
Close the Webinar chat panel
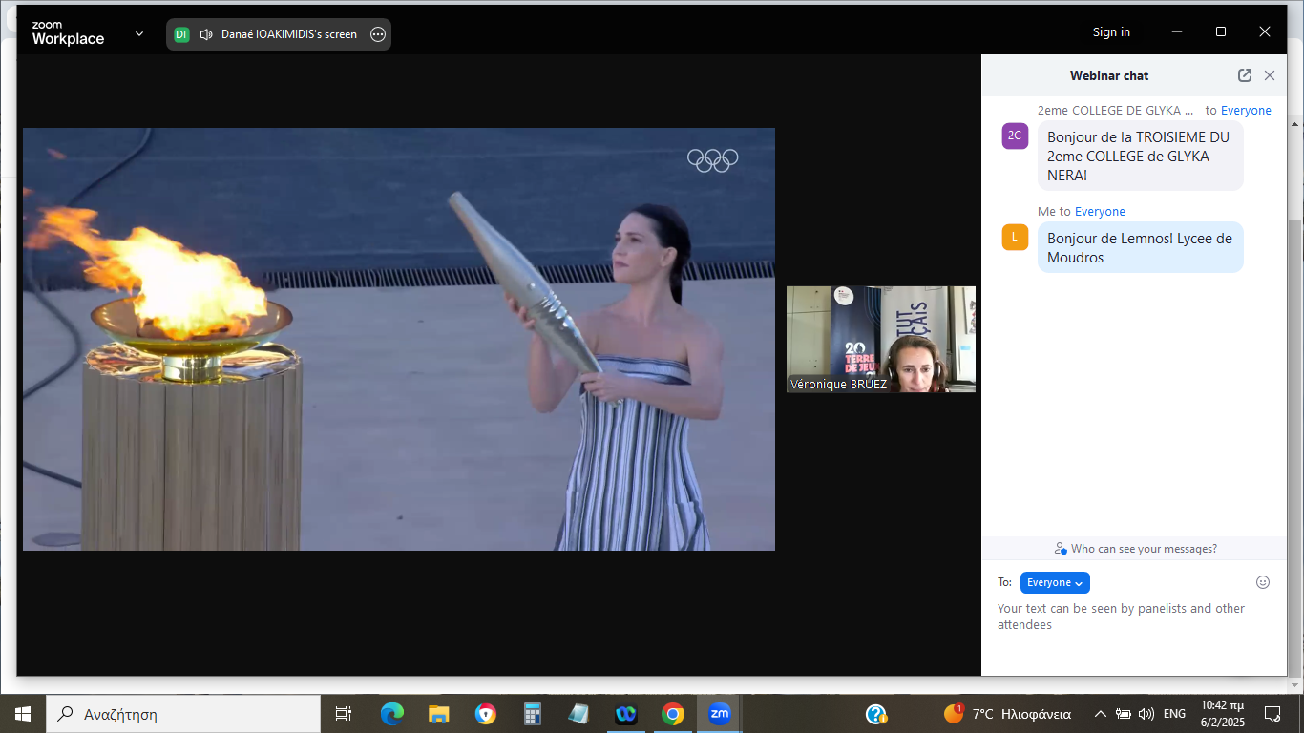pos(1270,75)
